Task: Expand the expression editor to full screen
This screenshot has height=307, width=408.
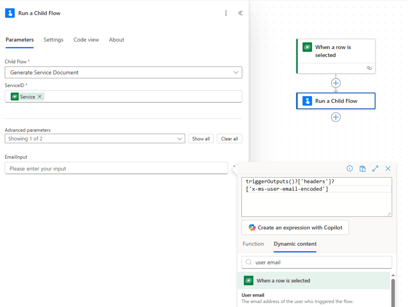Action: 375,169
